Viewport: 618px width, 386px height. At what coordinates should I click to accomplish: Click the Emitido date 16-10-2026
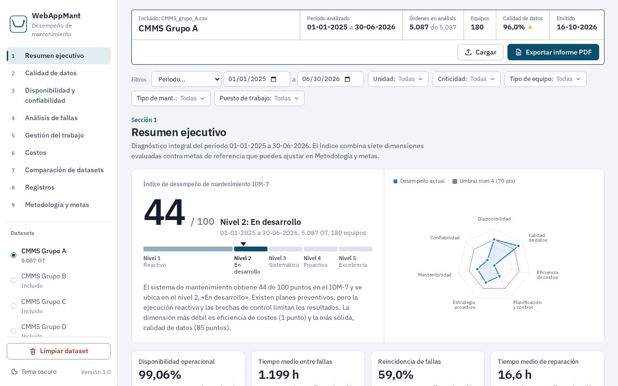coord(577,27)
